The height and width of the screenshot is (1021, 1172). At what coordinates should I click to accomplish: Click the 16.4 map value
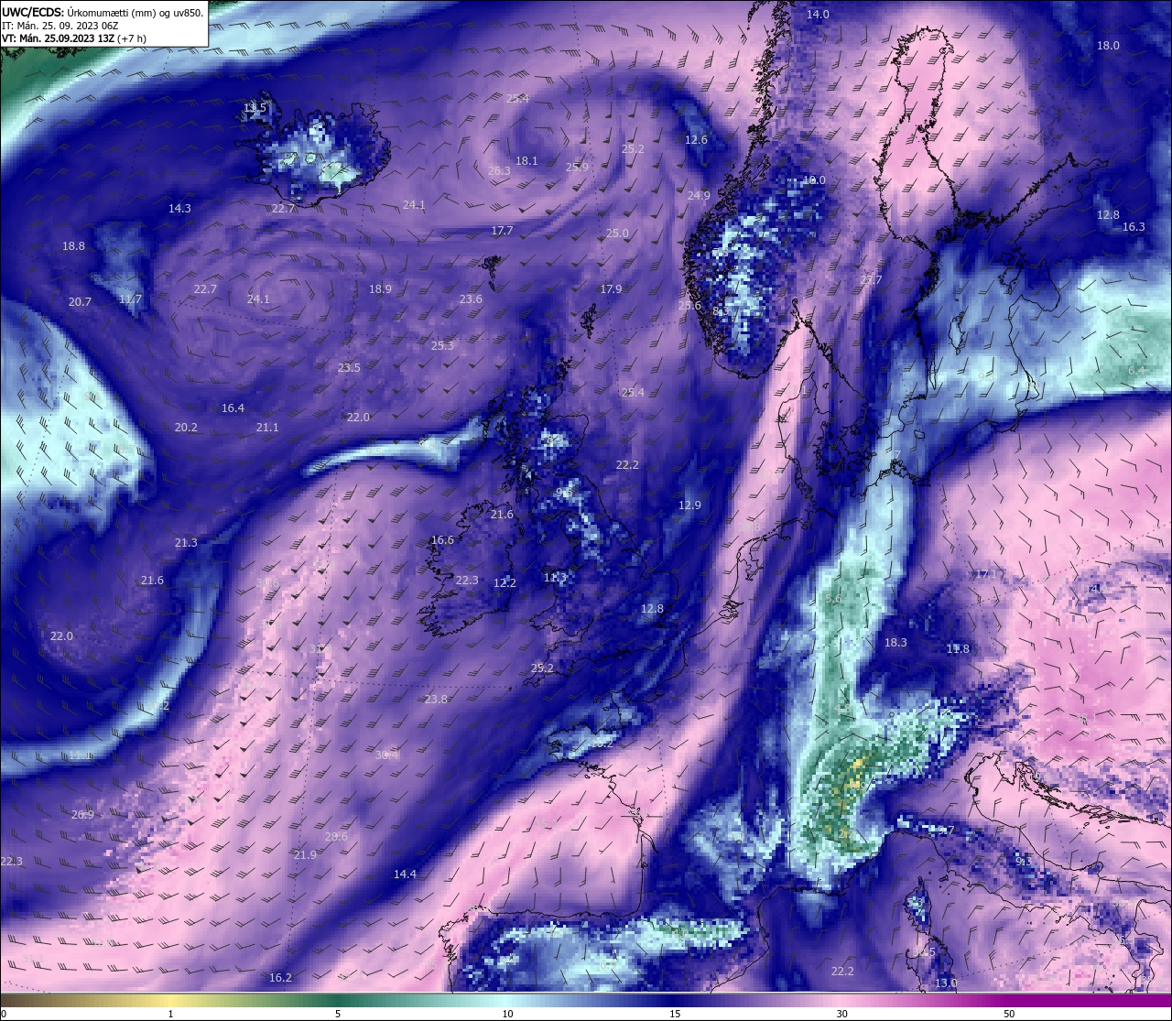[x=233, y=407]
